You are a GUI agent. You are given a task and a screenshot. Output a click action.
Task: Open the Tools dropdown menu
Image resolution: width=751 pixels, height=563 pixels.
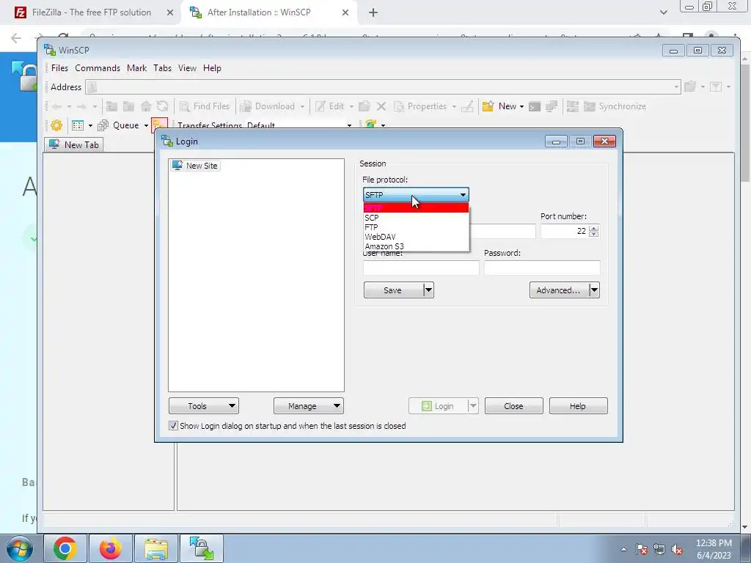(204, 406)
